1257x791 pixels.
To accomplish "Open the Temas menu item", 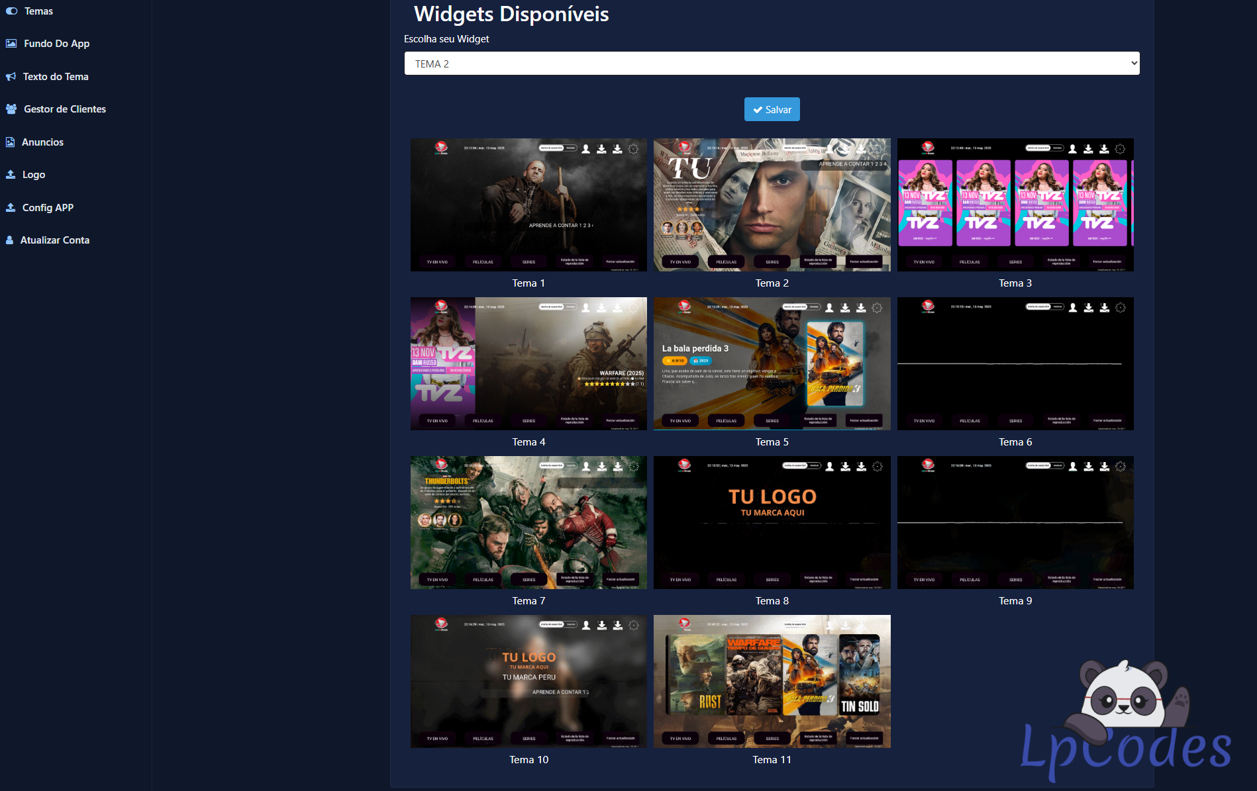I will coord(38,11).
